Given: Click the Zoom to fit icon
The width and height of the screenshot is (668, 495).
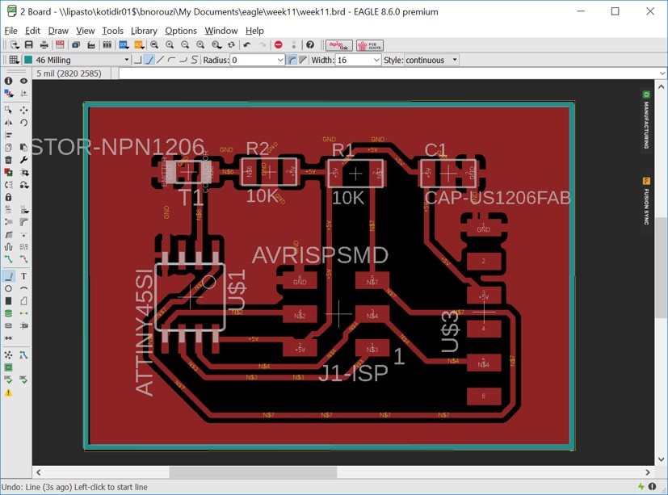Looking at the screenshot, I should 154,44.
